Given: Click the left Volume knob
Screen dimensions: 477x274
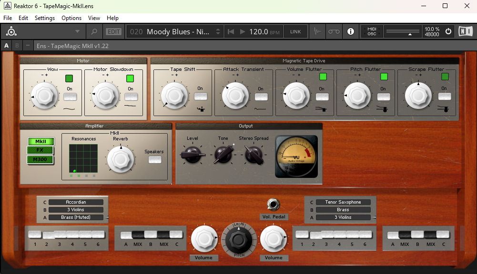Looking at the screenshot, I should click(204, 239).
